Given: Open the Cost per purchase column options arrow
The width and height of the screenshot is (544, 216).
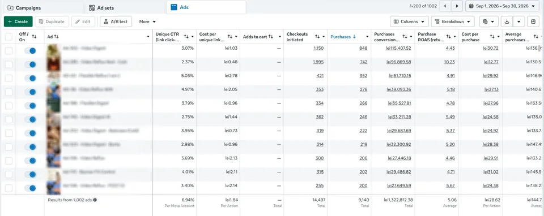Looking at the screenshot, I should [x=499, y=37].
